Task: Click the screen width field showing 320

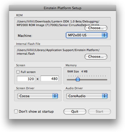Action: point(26,79)
